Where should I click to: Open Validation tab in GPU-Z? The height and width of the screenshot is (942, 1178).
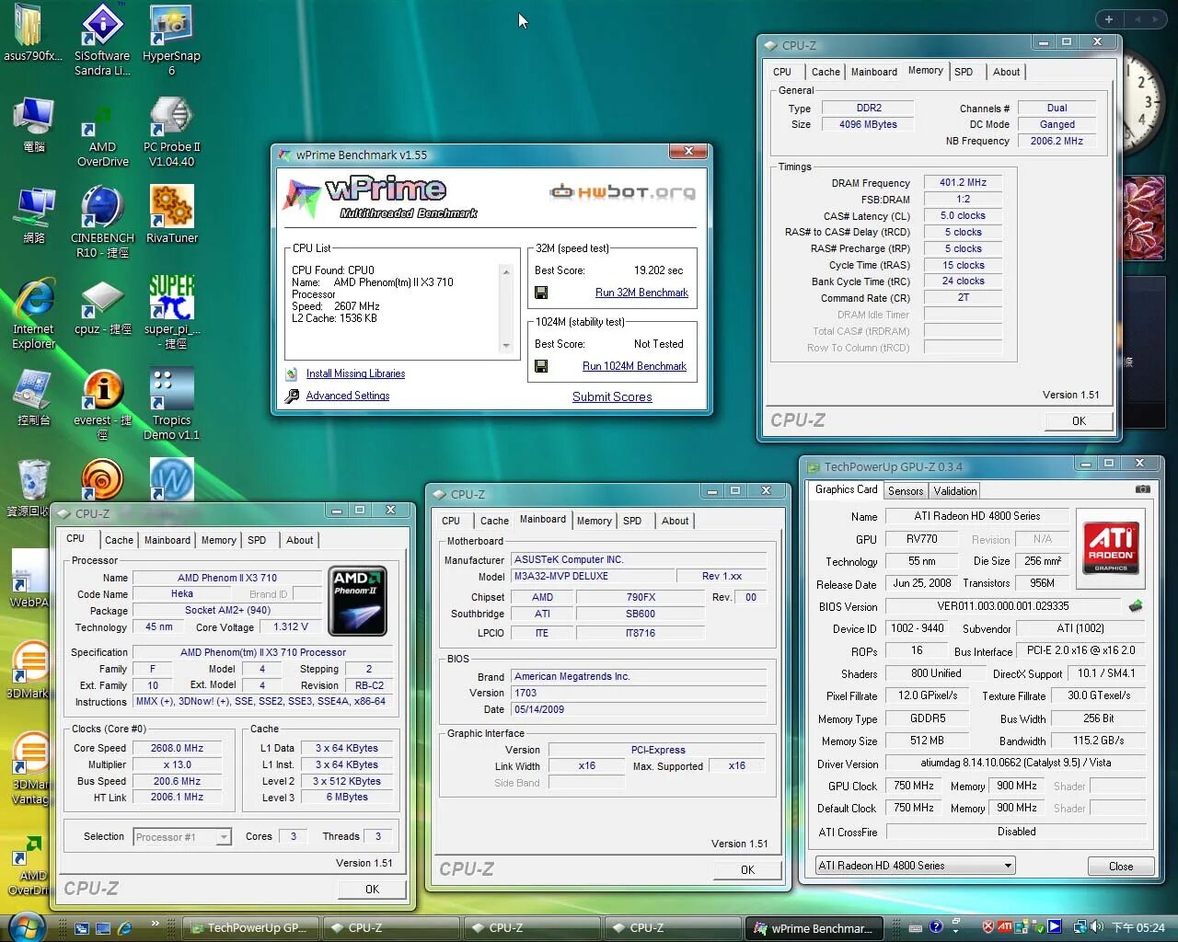click(955, 491)
